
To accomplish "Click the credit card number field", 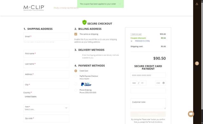I will coord(148,75).
